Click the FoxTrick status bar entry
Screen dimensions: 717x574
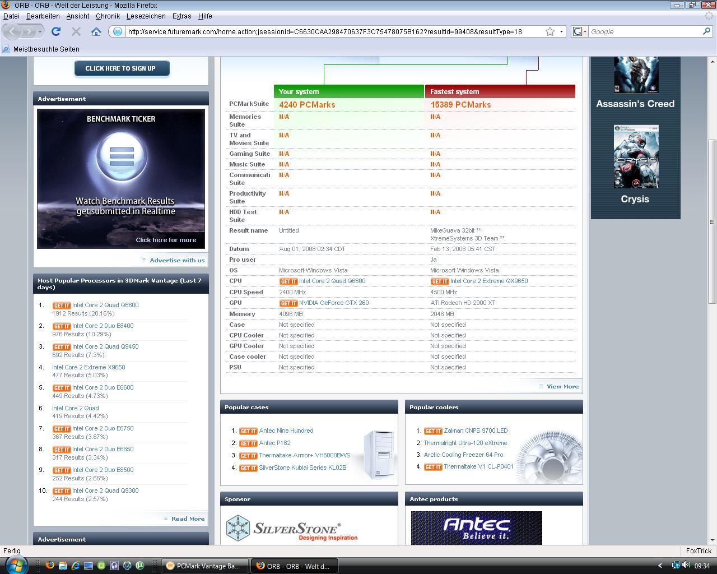click(699, 550)
